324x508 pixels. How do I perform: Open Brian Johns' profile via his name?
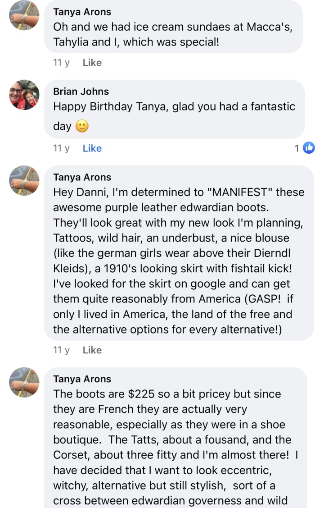(81, 92)
